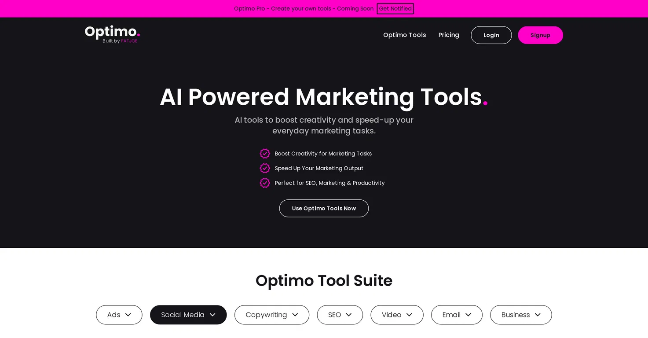Click the pink Signup button
This screenshot has width=648, height=338.
tap(540, 35)
